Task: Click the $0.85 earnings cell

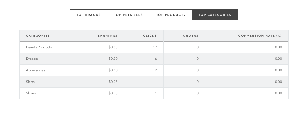Action: 113,47
